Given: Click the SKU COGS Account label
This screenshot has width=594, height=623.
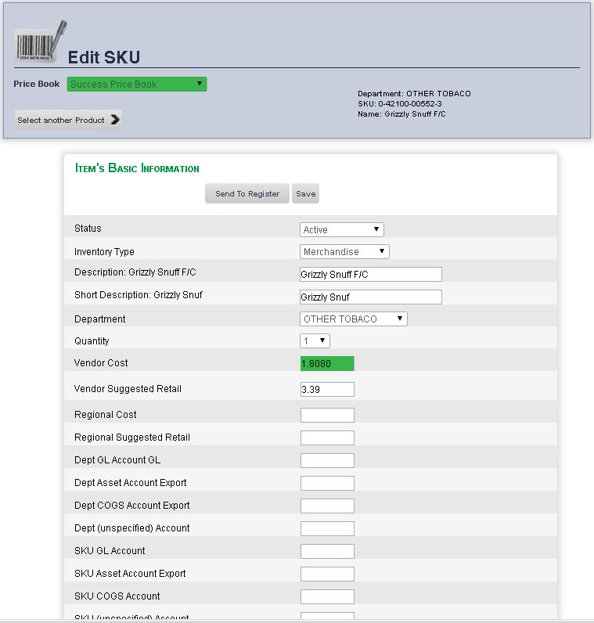Looking at the screenshot, I should coord(117,596).
